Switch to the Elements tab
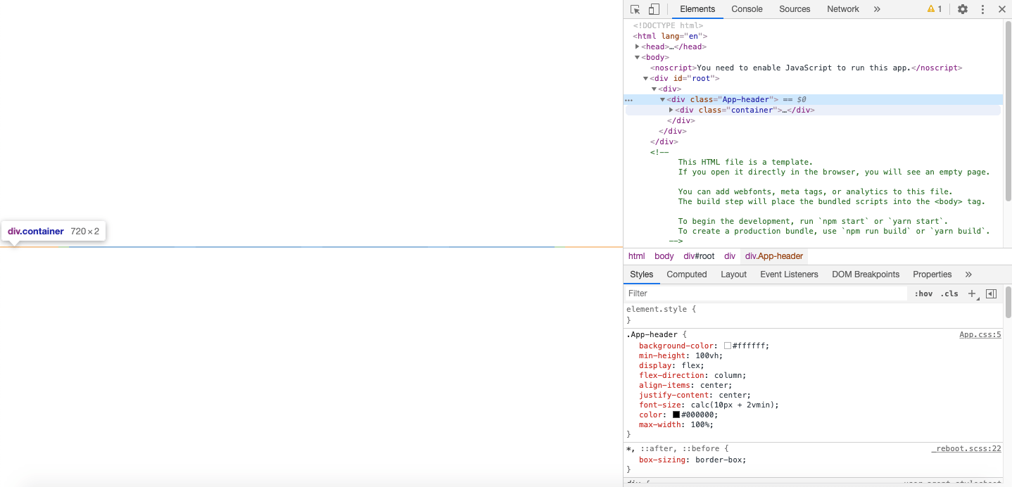 point(697,9)
